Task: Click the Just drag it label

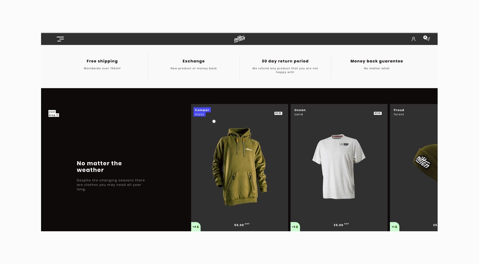Action: (x=54, y=113)
